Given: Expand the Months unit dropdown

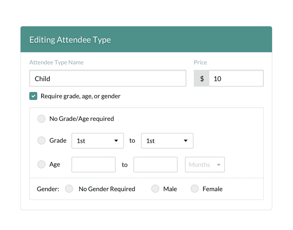Looking at the screenshot, I should tap(205, 165).
